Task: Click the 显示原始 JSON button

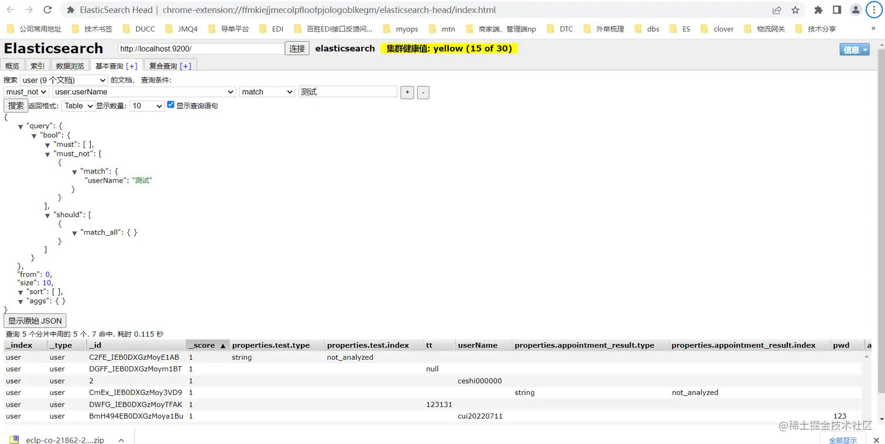Action: point(35,321)
